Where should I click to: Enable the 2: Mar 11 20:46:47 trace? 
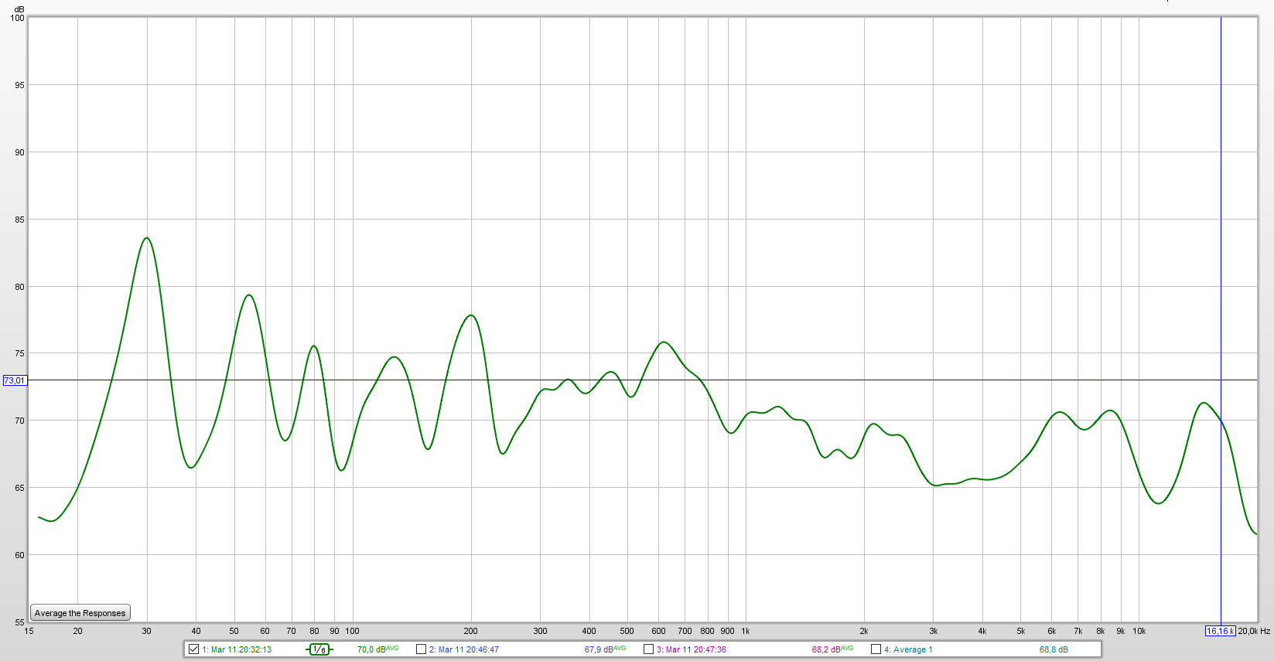[422, 649]
